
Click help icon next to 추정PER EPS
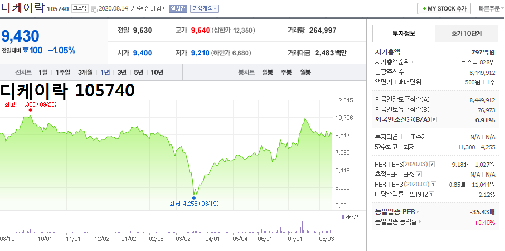419,175
